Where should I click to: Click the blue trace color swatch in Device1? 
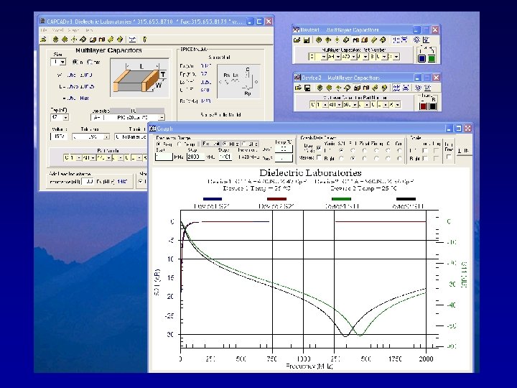pos(422,59)
